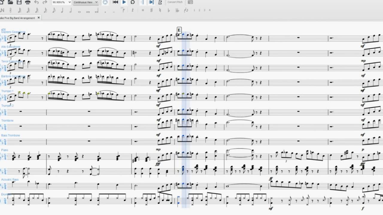Viewport: 383px width, 215px height.
Task: Click the flip stem direction icon
Action: (x=186, y=10)
